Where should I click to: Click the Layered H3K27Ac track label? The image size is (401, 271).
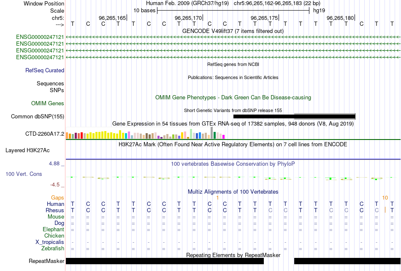(27, 151)
